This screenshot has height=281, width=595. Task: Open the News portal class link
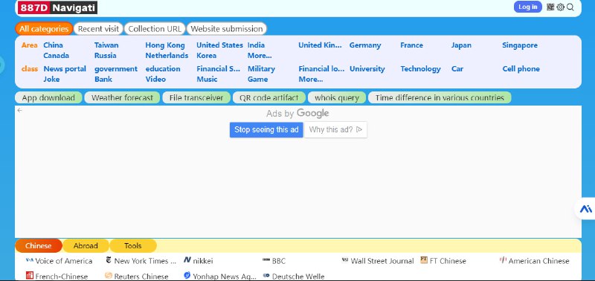pos(65,69)
